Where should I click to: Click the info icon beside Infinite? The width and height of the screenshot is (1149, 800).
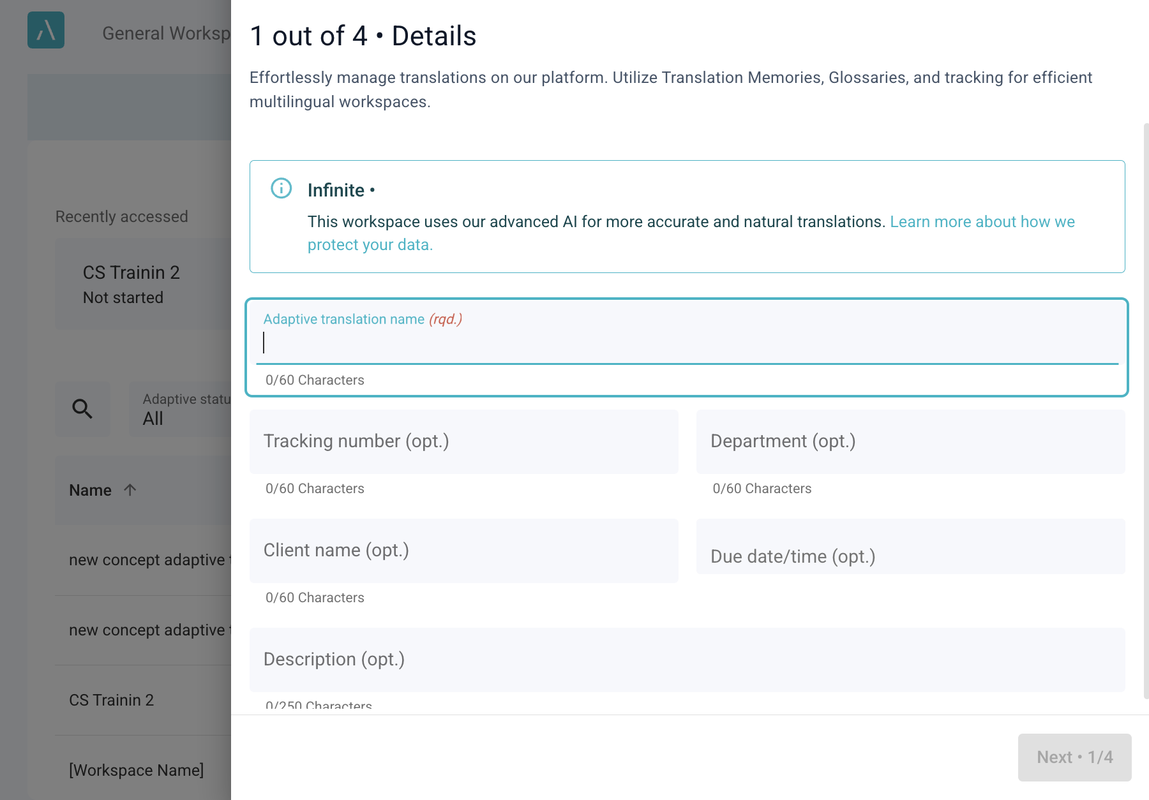pos(281,189)
